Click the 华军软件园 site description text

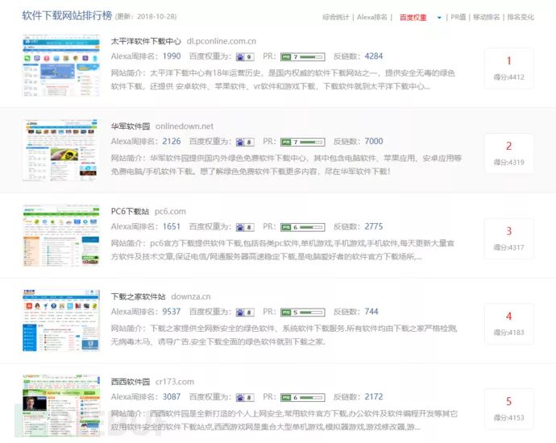[x=287, y=165]
